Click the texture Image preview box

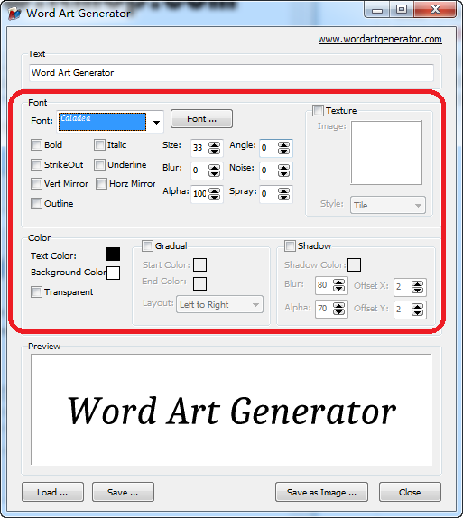tap(386, 153)
